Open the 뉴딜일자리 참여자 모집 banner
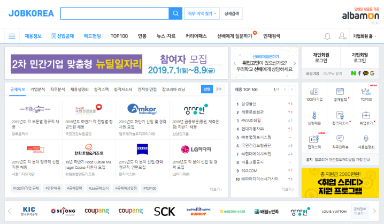This screenshot has height=224, width=384. (116, 63)
